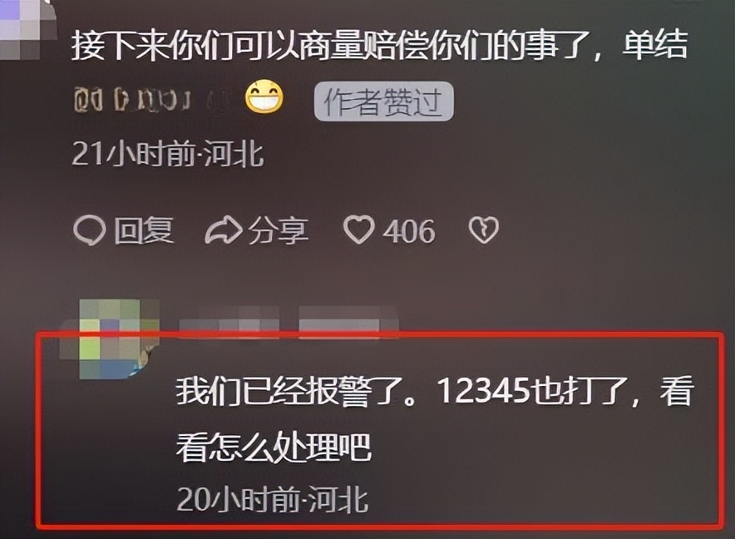Click the reply speech bubble icon
Viewport: 735px width, 539px height.
coord(89,230)
